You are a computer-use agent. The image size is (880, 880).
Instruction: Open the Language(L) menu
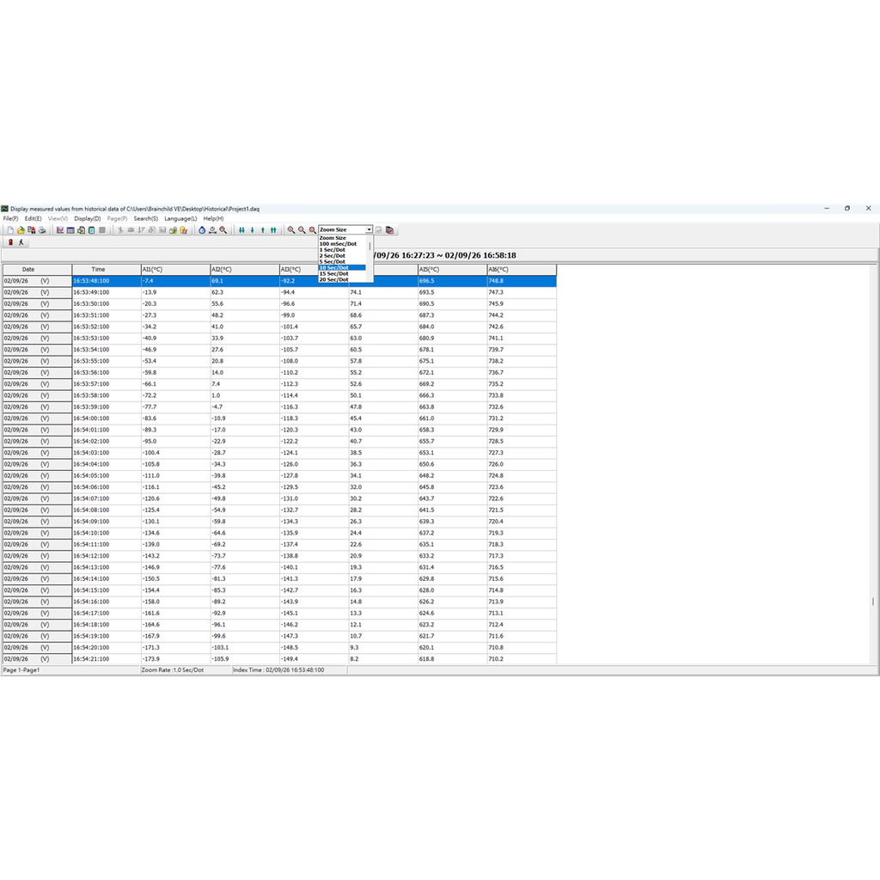(x=179, y=218)
